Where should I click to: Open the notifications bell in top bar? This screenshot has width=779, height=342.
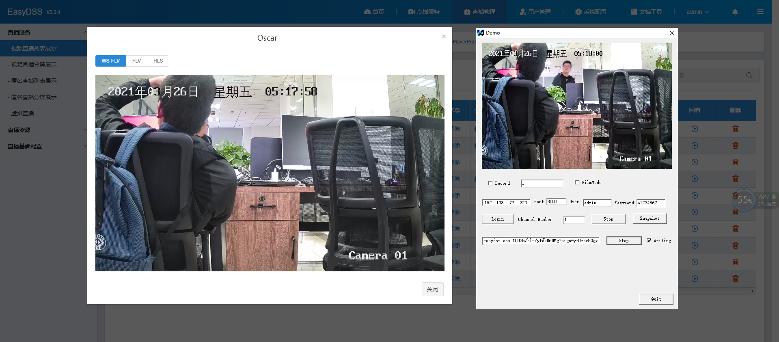tap(735, 12)
